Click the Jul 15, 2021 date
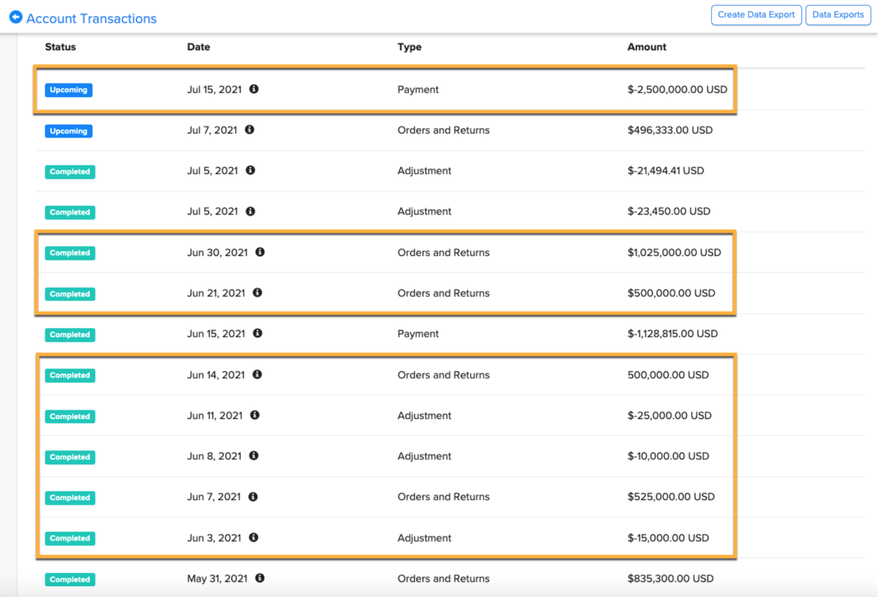Screen dimensions: 878x597 (214, 90)
